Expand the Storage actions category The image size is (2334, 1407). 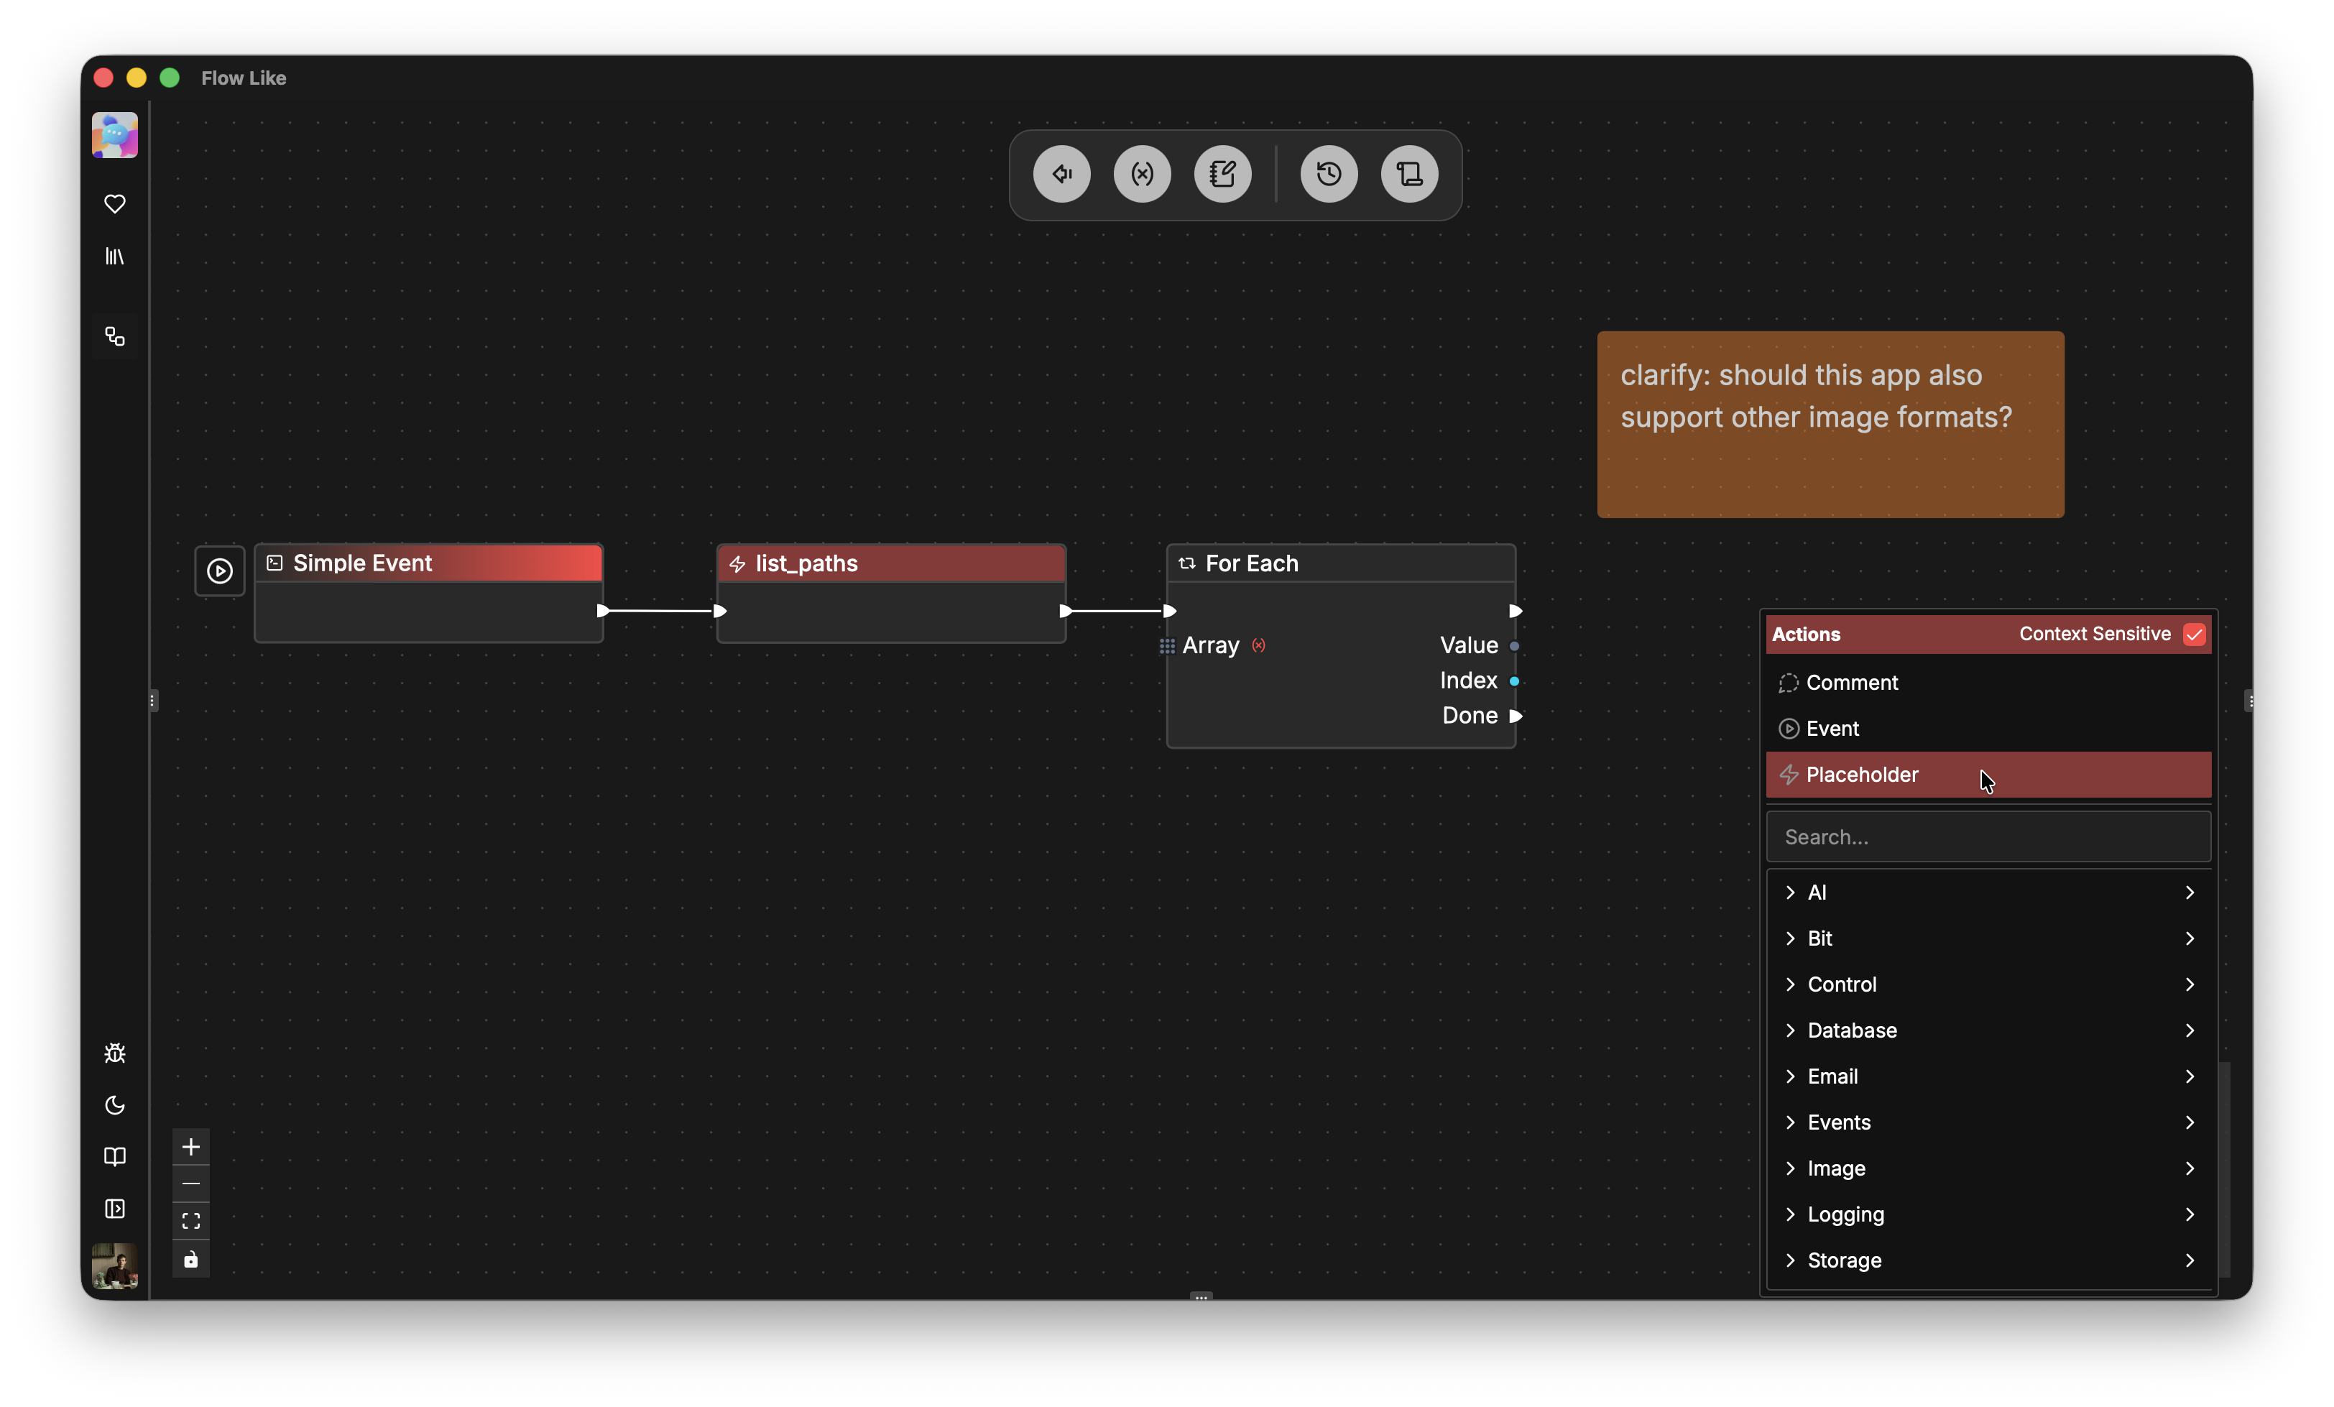[x=1988, y=1260]
